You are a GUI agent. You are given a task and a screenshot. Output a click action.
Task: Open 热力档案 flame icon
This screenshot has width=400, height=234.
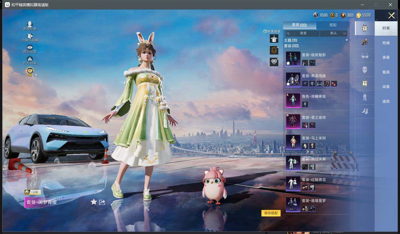click(30, 59)
